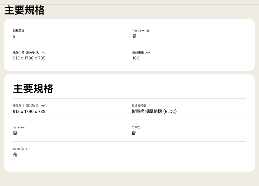Click the InstaView label
This screenshot has height=186, width=259.
(x=19, y=127)
